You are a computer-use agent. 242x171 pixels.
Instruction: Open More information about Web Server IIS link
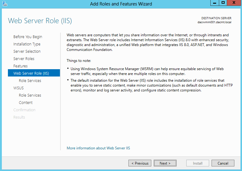98,148
